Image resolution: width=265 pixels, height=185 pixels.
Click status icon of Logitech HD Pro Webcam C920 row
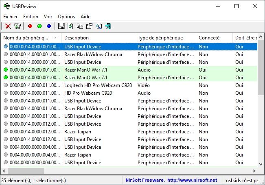point(6,85)
